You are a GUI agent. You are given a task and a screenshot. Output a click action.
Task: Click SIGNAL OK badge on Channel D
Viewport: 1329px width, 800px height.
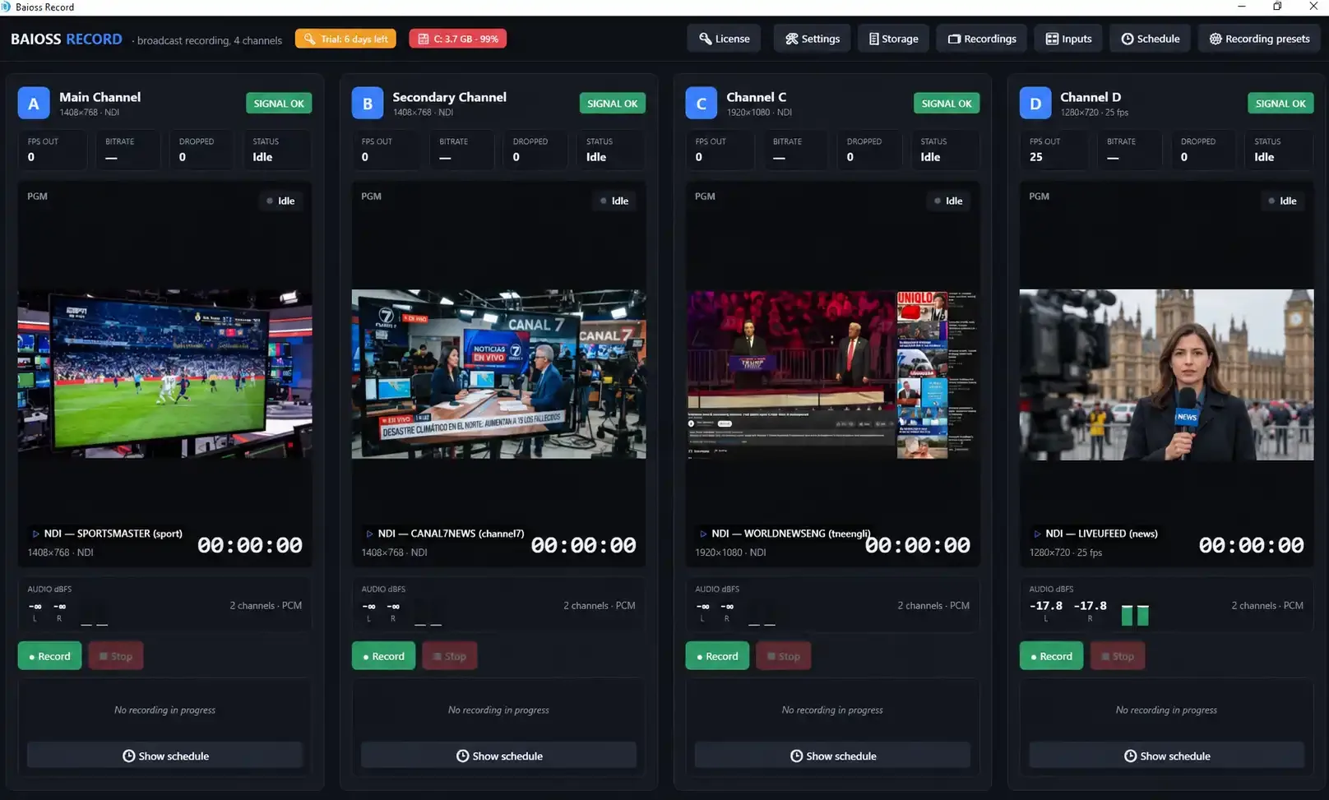click(x=1280, y=104)
